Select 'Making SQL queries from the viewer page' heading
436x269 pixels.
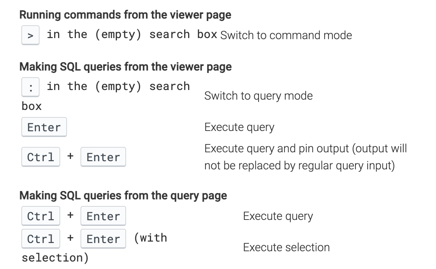pos(125,67)
